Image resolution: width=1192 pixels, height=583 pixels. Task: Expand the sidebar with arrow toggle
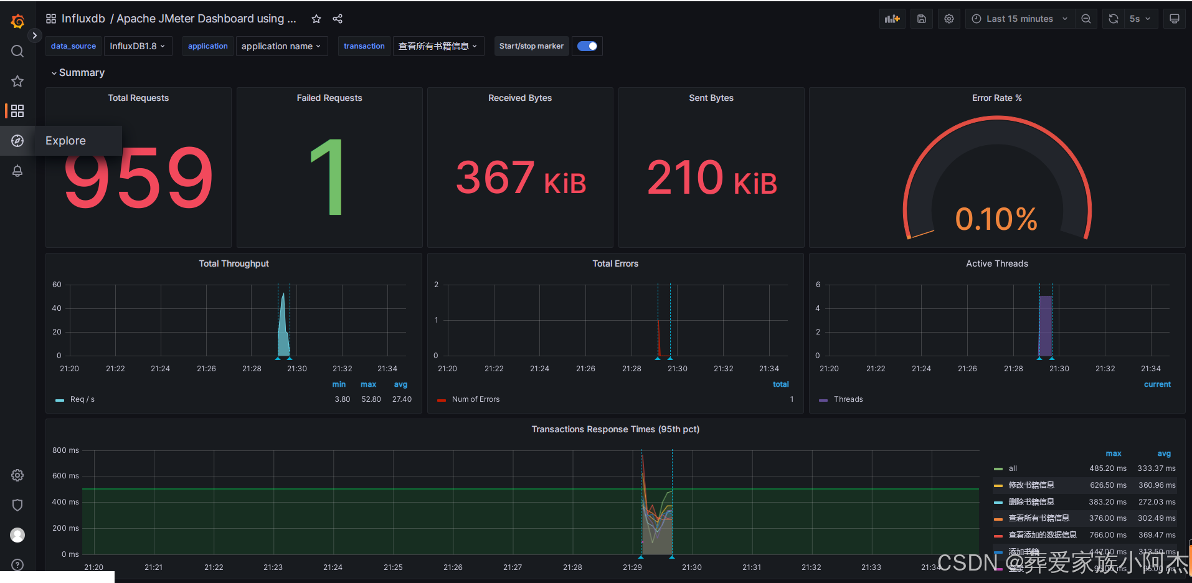(x=34, y=36)
